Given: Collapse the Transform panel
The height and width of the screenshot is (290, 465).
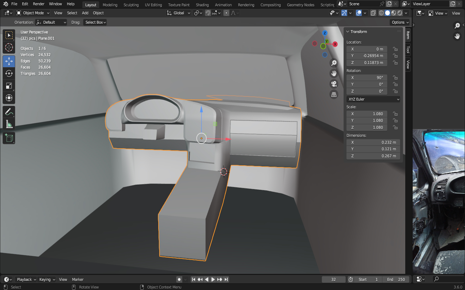Looking at the screenshot, I should (x=348, y=32).
